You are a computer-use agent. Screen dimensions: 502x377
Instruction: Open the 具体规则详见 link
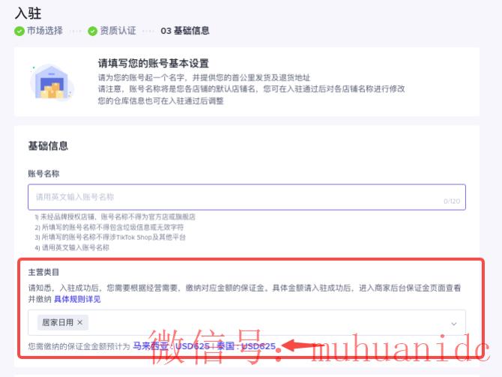point(77,299)
